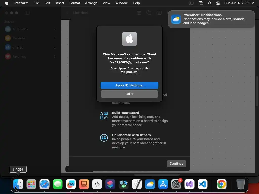The image size is (259, 194).
Task: Launch Shortcuts from the Dock
Action: (110, 184)
